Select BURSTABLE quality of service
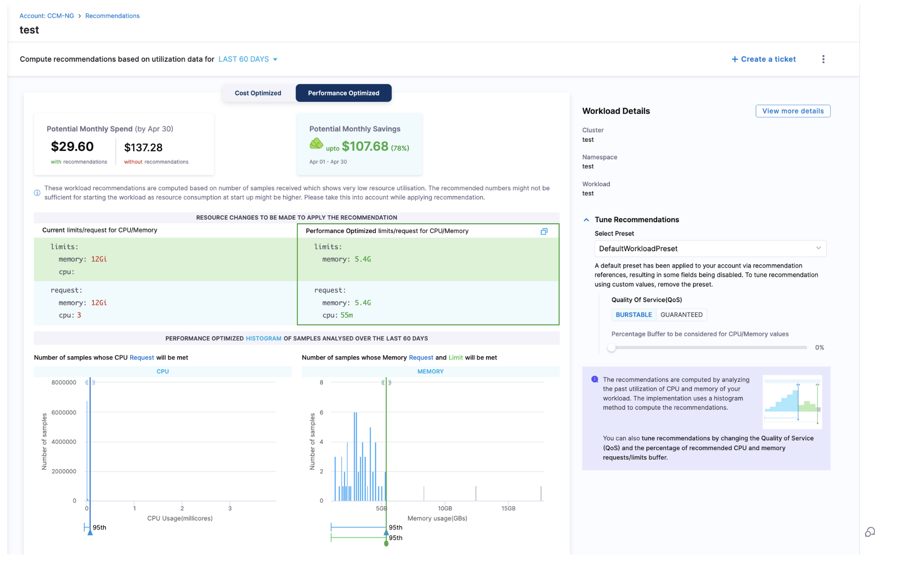The height and width of the screenshot is (575, 899). point(633,315)
